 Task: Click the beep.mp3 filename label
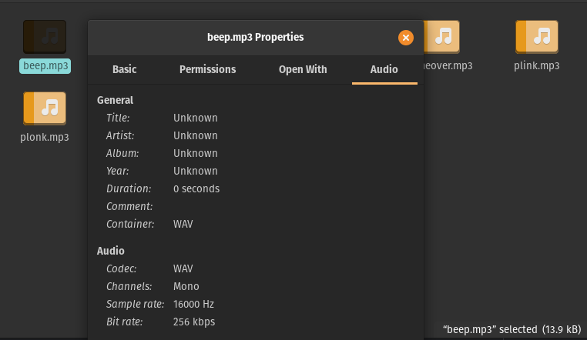click(x=45, y=65)
